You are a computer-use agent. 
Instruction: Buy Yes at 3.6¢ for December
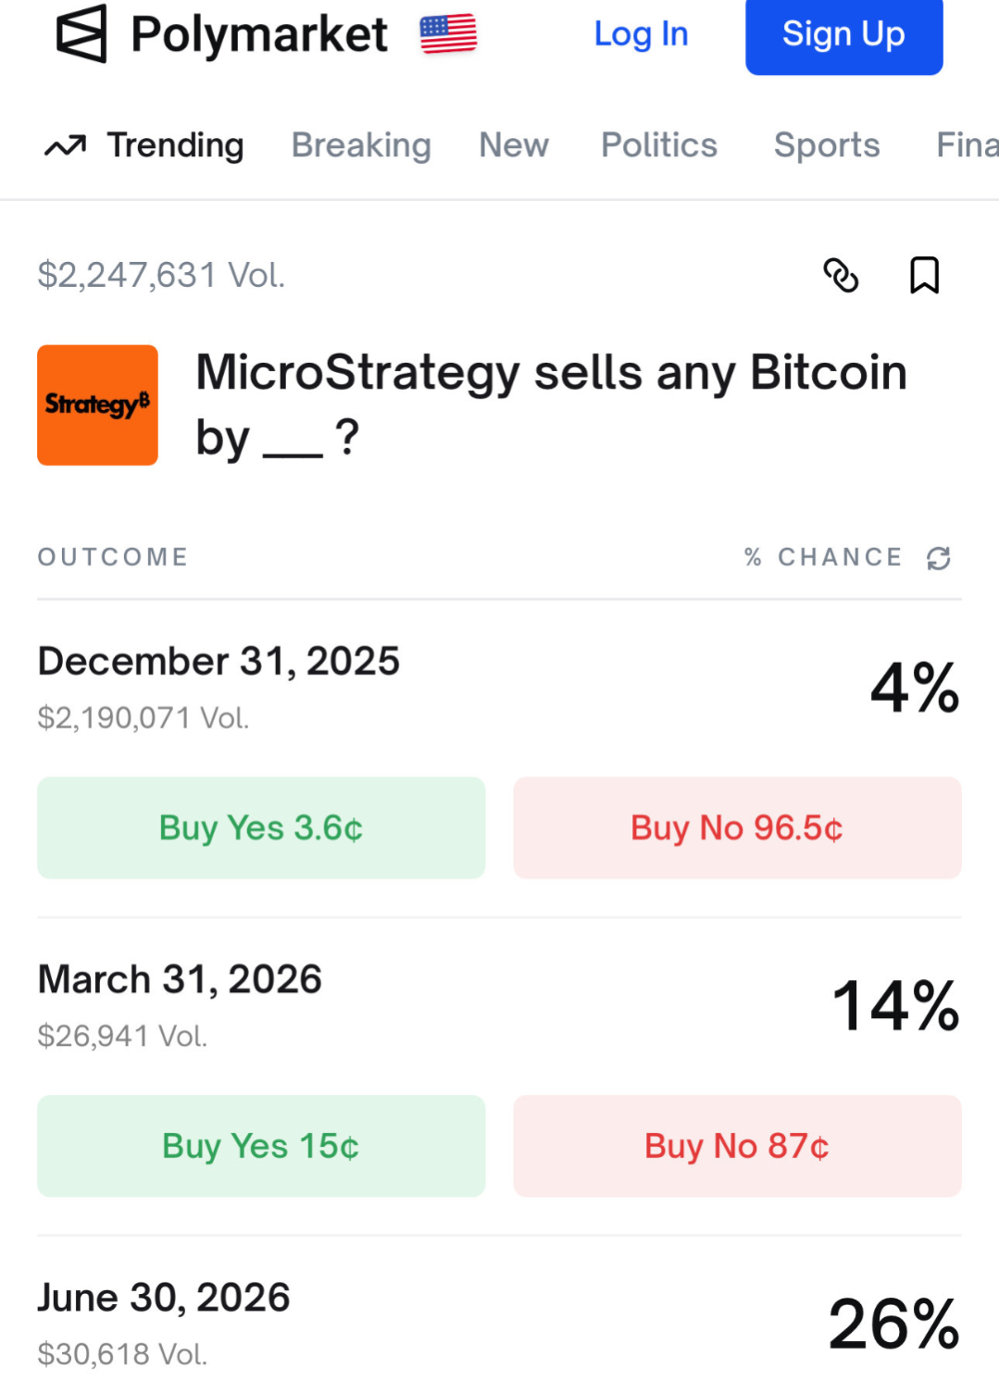261,827
